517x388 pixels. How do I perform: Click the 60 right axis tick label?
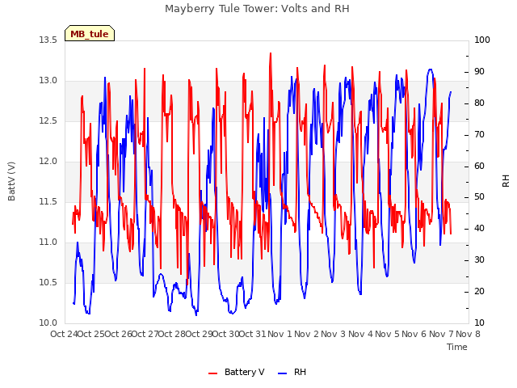479,166
